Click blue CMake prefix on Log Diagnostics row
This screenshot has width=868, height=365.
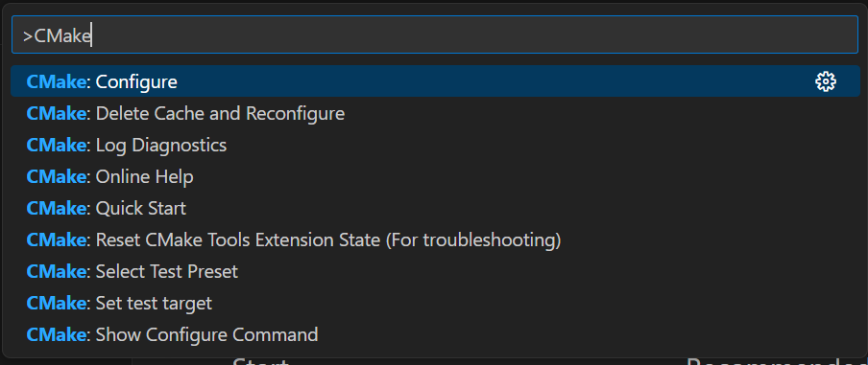pos(57,145)
